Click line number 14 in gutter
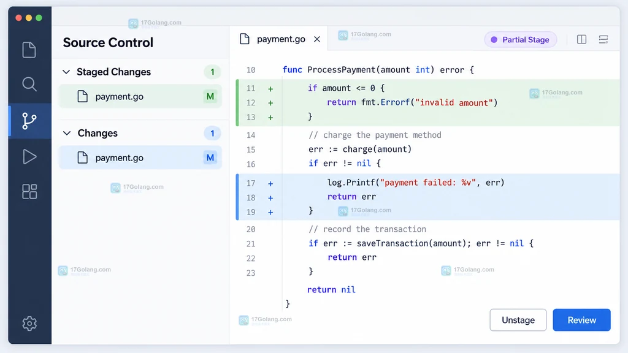628x353 pixels. pos(251,135)
